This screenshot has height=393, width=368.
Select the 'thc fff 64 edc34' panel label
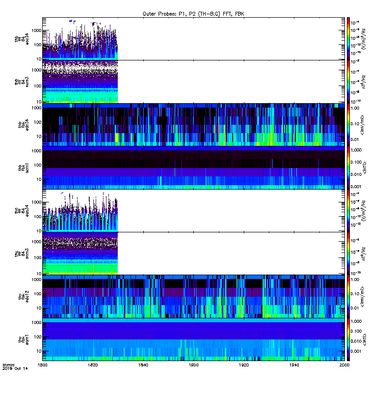tap(22, 211)
